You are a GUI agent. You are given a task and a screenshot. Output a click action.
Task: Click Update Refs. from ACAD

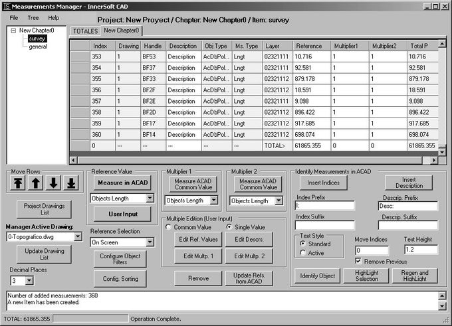249,278
